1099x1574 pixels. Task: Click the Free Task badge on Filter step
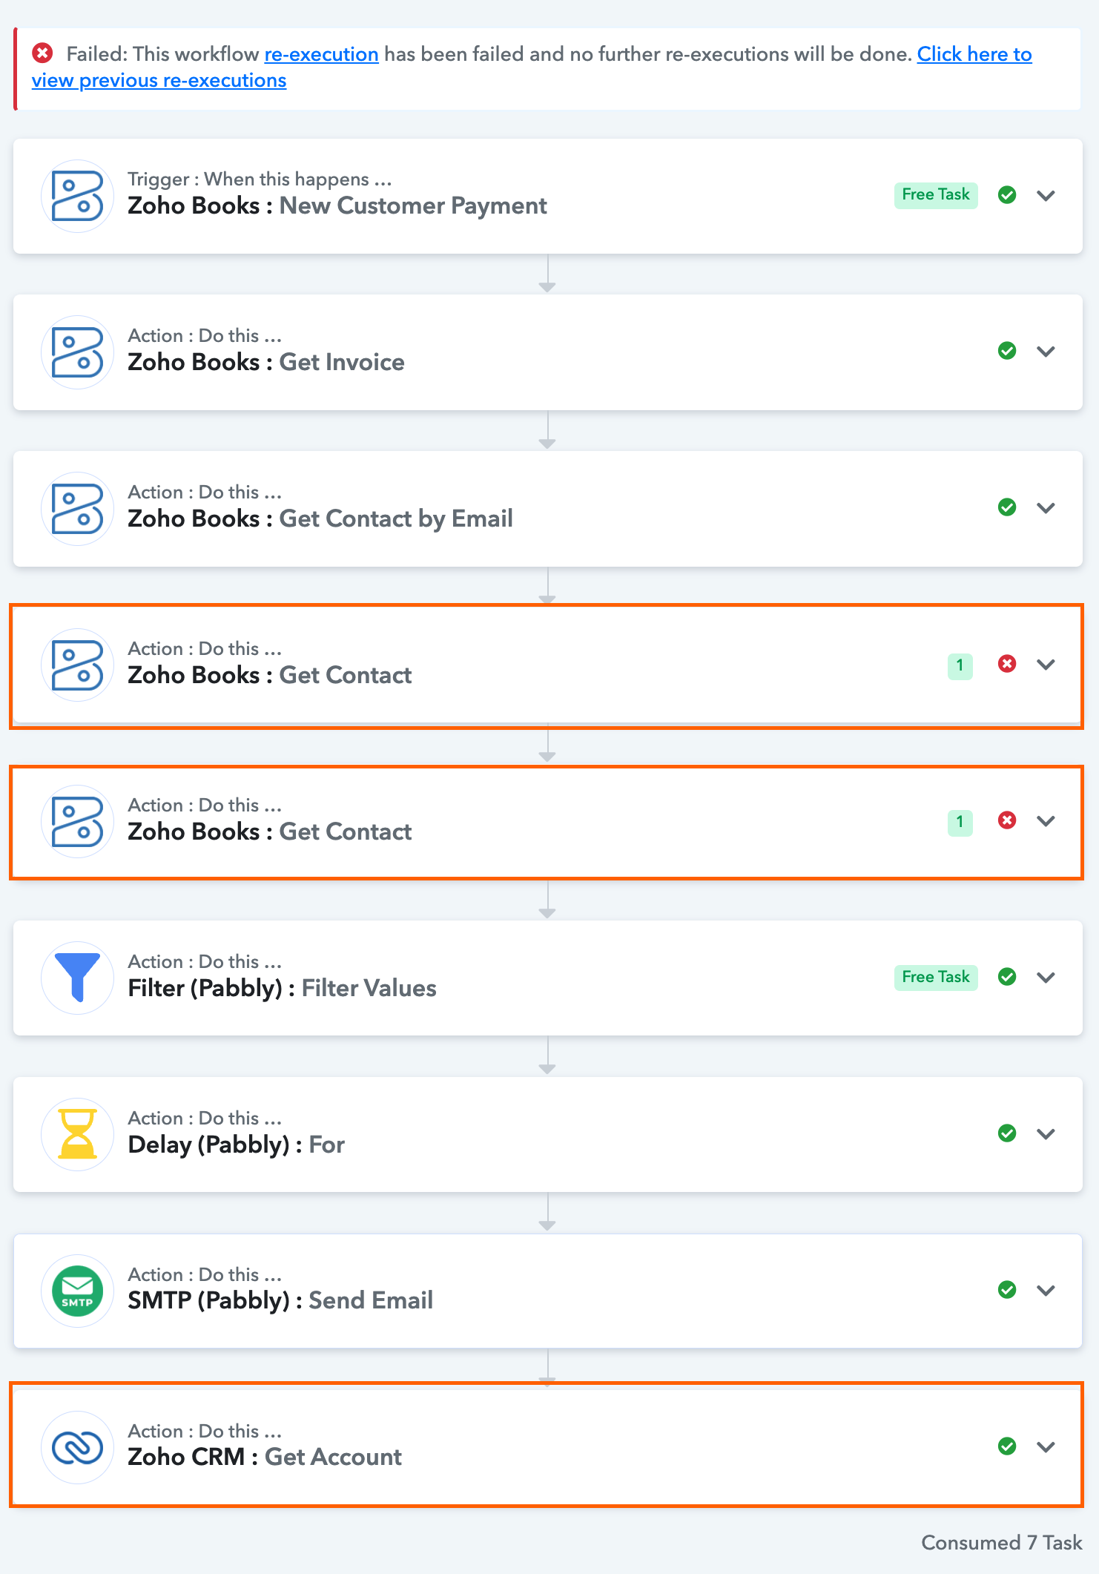(x=936, y=977)
